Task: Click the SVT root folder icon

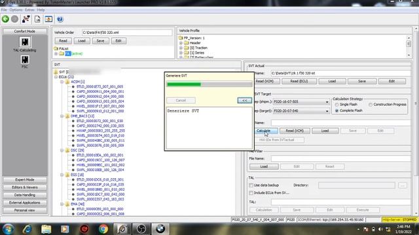Action: (x=56, y=72)
